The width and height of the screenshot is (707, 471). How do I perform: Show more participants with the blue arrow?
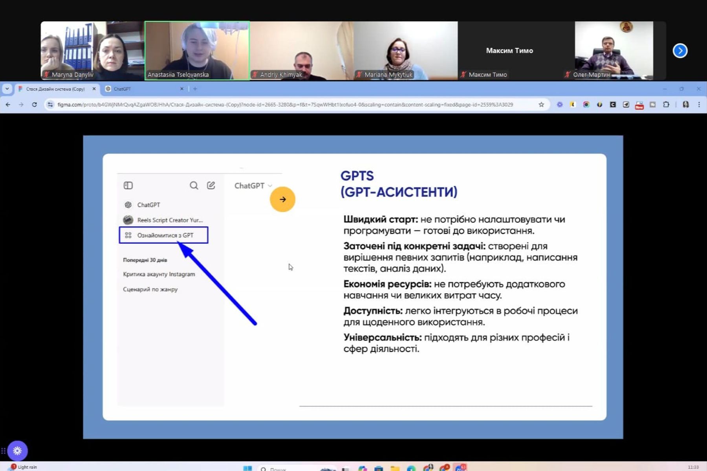[x=680, y=51]
